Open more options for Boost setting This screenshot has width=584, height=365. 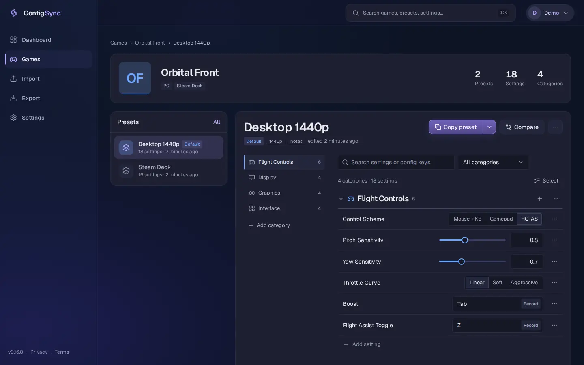coord(554,304)
